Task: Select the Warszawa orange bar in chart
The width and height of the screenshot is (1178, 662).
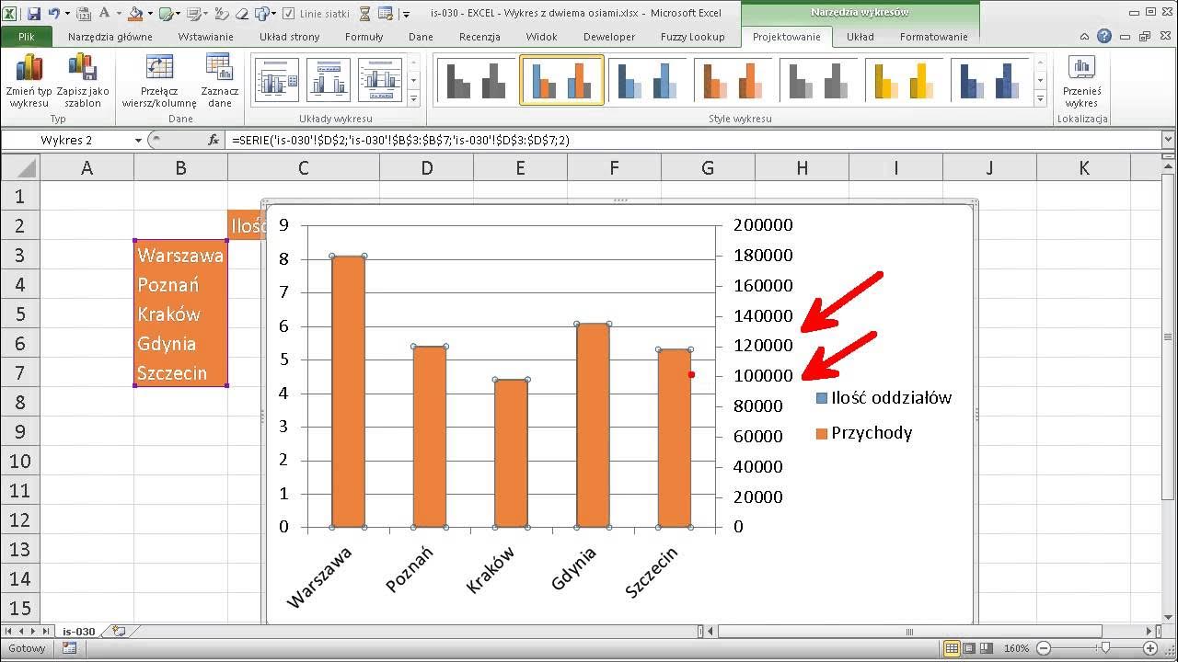Action: [x=349, y=392]
